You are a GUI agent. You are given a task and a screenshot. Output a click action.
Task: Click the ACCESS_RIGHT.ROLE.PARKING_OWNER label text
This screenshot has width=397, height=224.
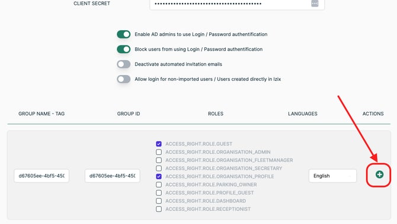pos(211,184)
